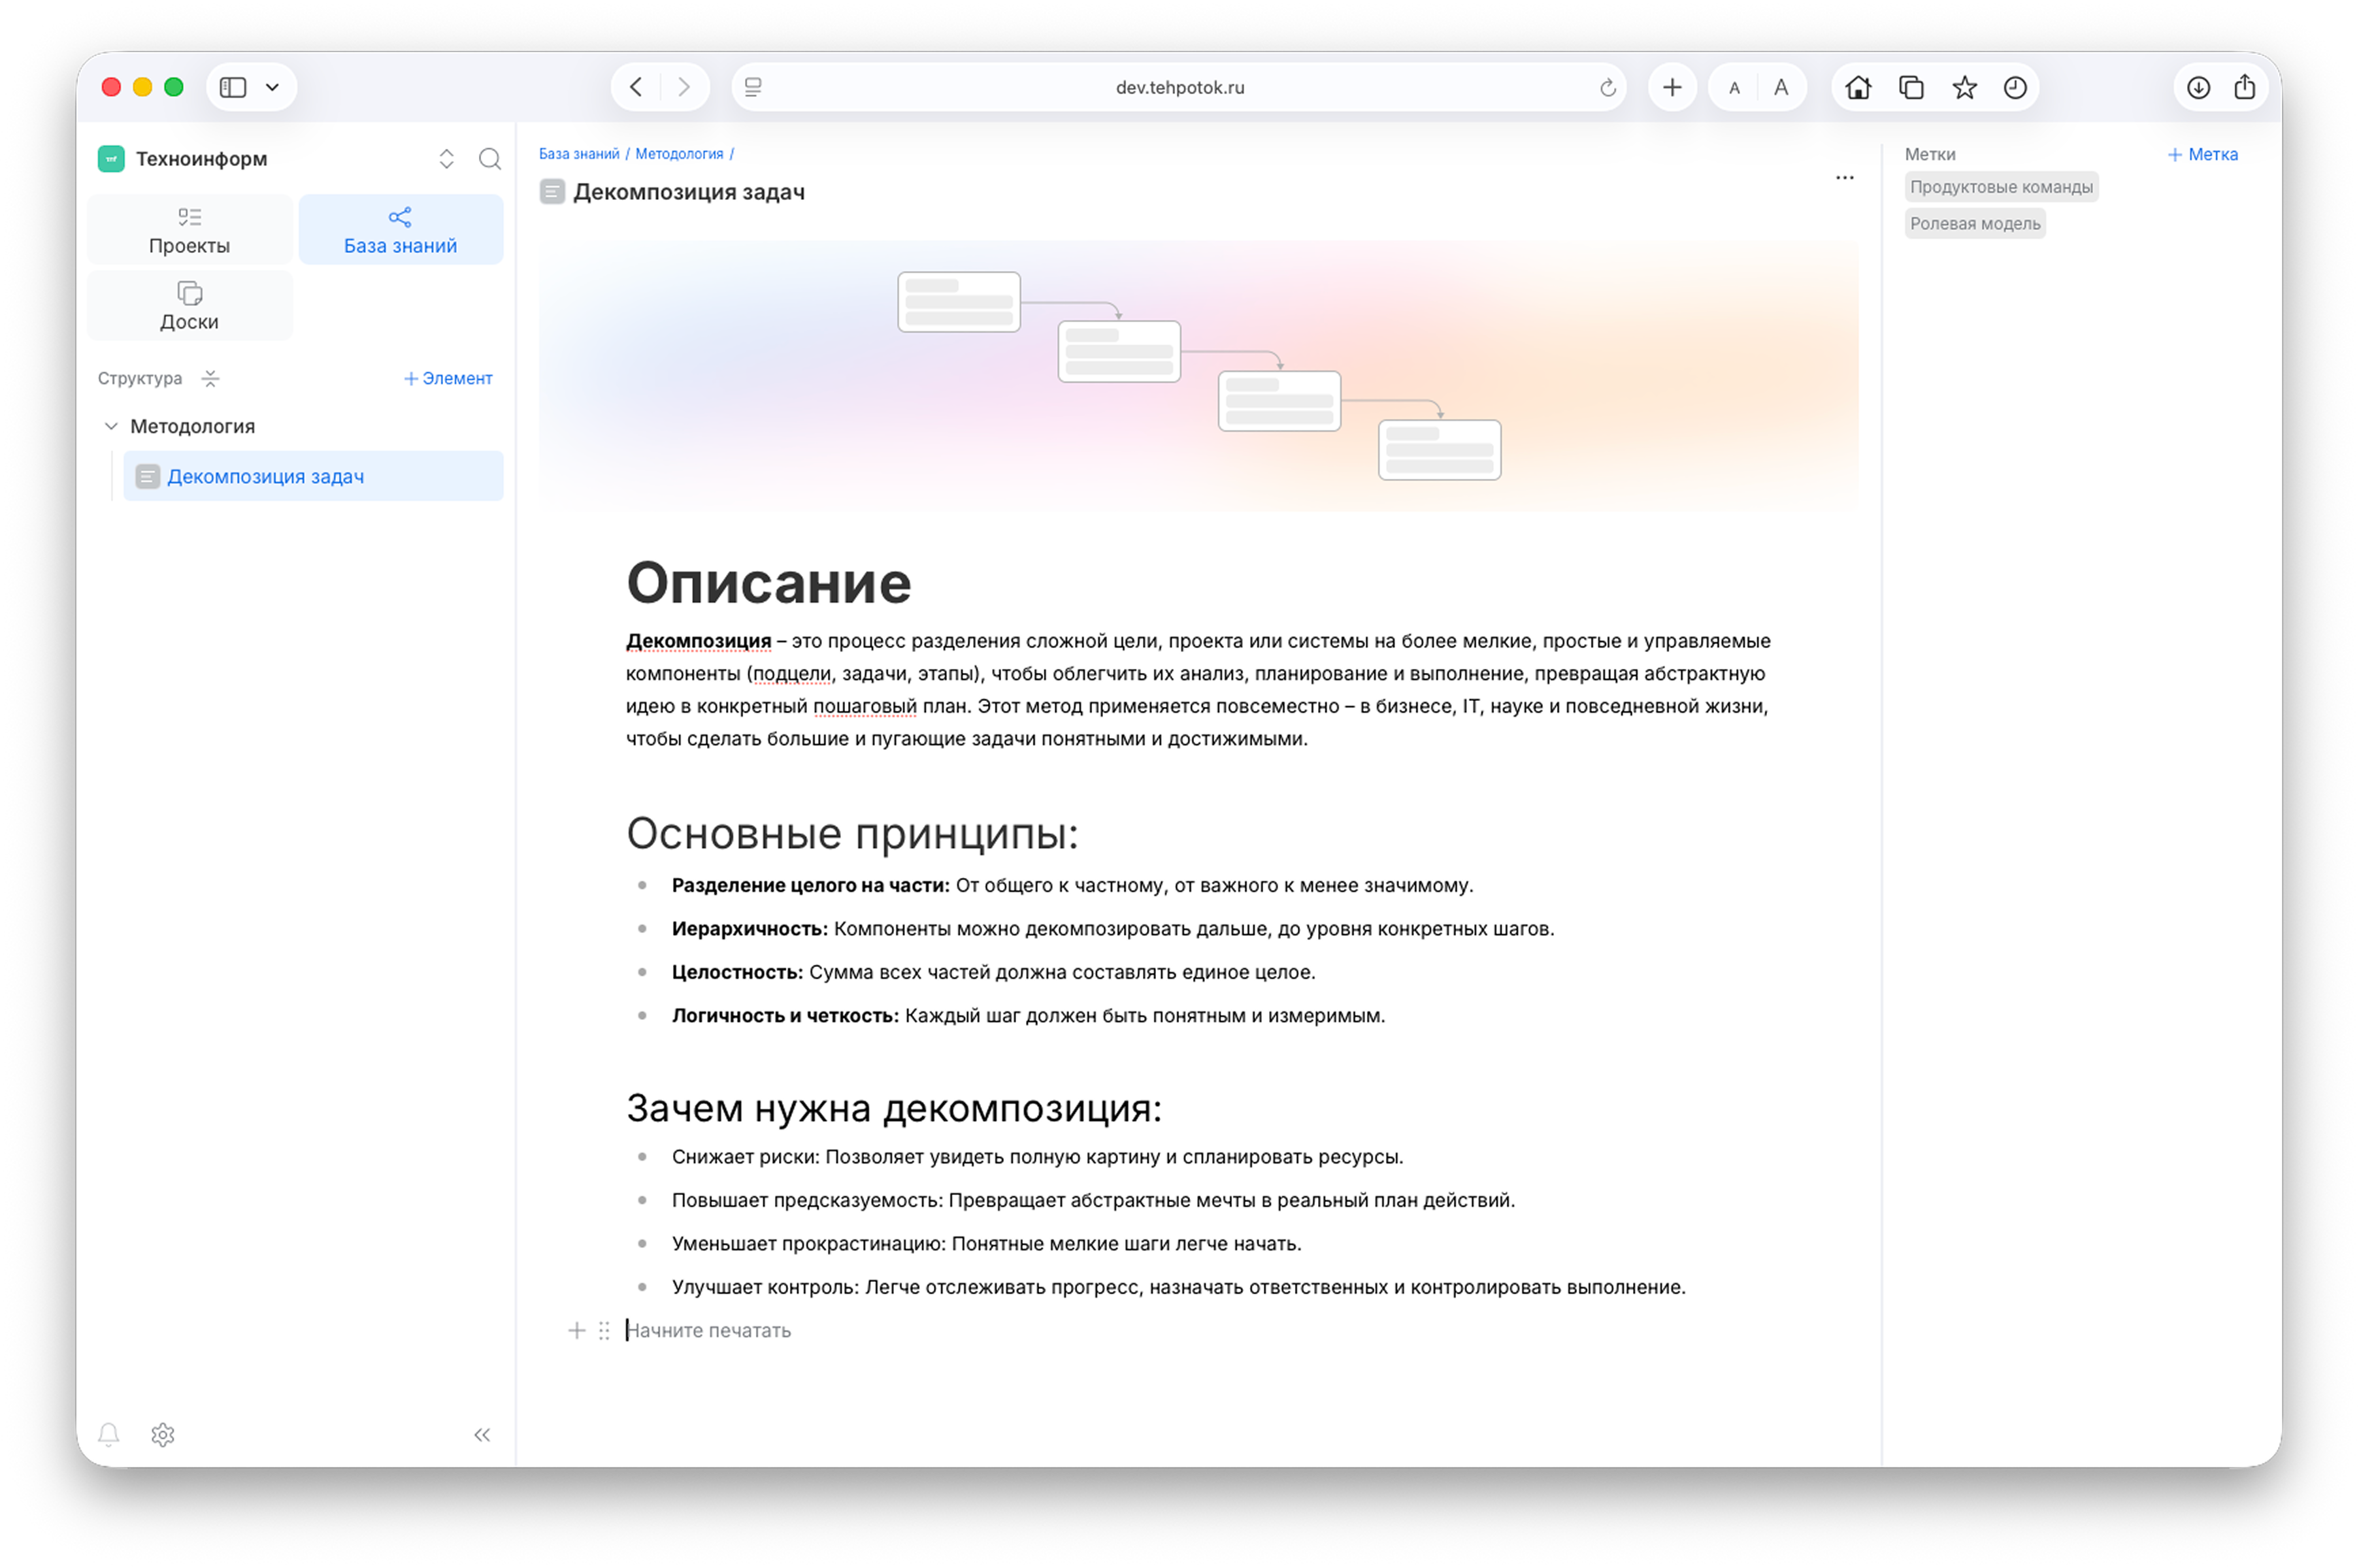Open the dropdown arrow next to the sidebar toggle

pyautogui.click(x=272, y=87)
